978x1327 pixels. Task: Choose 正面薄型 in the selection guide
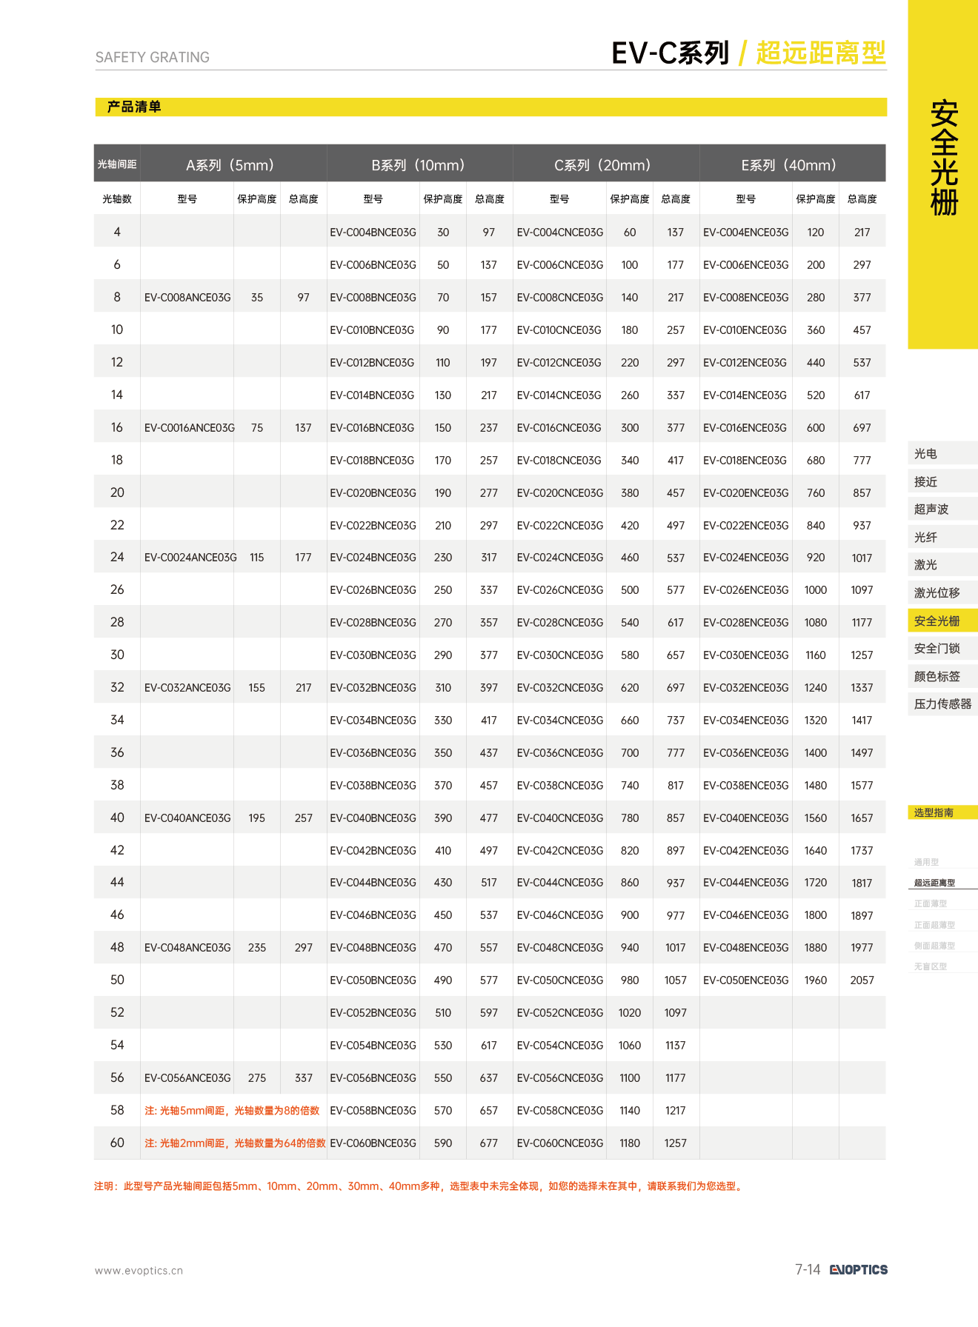click(931, 903)
